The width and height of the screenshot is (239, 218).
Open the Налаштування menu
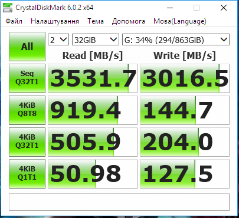point(55,21)
